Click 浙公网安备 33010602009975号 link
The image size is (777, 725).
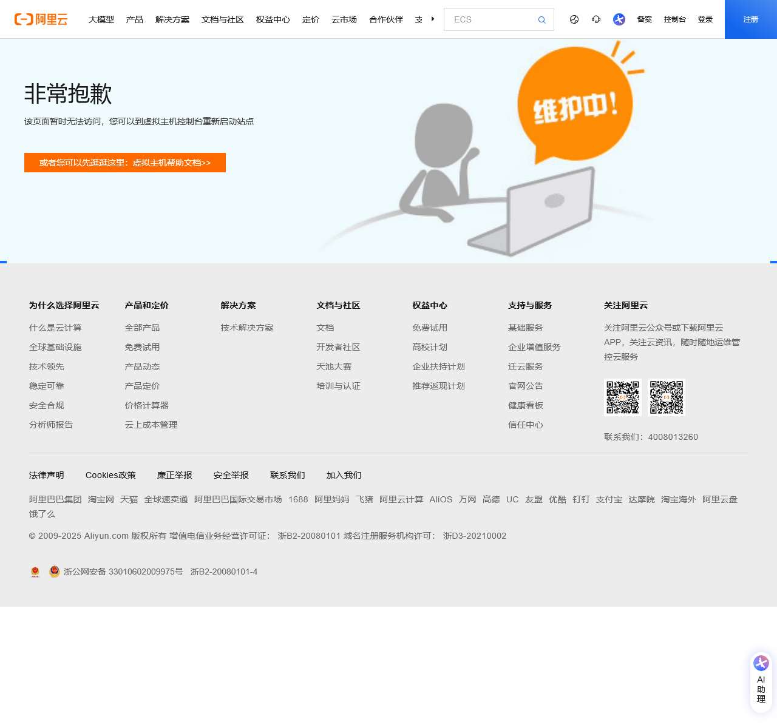[x=123, y=572]
